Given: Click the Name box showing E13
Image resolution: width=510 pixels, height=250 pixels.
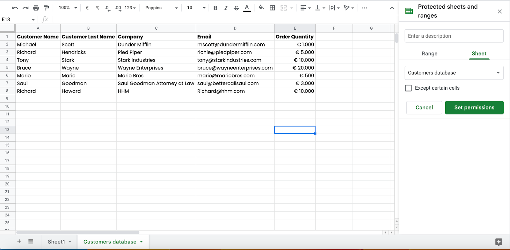Looking at the screenshot, I should click(x=18, y=19).
